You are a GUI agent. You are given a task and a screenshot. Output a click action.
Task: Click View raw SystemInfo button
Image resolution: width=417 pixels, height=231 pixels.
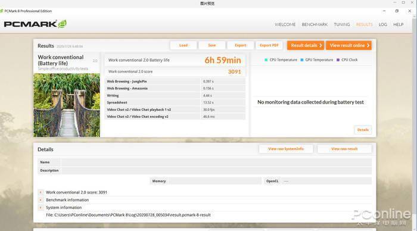286,149
